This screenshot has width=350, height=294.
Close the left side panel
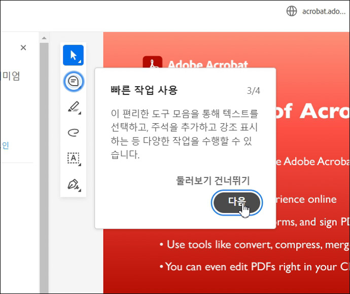click(x=23, y=48)
